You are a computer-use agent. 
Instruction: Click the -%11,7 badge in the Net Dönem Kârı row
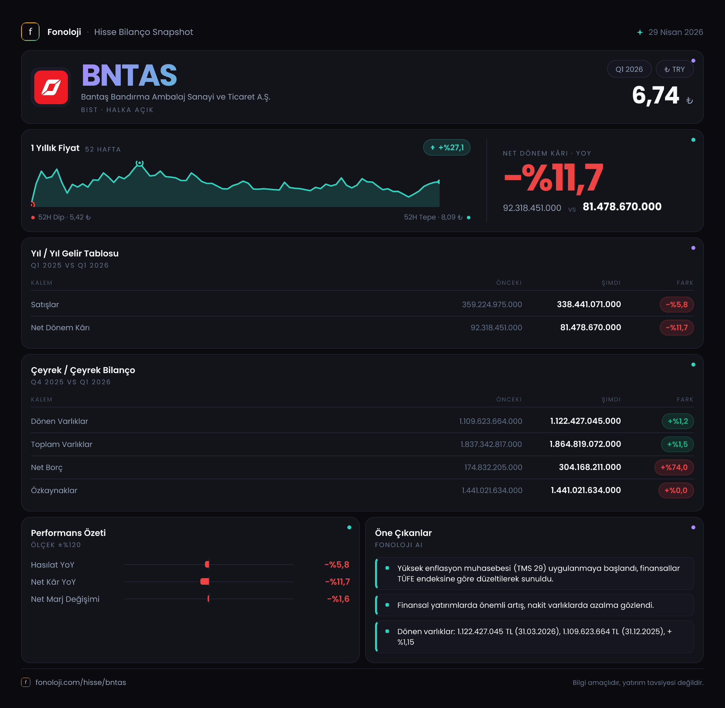click(x=676, y=328)
